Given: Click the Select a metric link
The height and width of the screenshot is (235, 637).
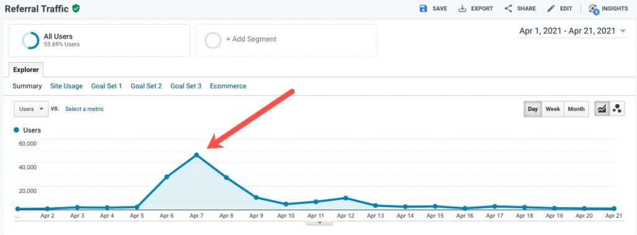Looking at the screenshot, I should pos(85,109).
